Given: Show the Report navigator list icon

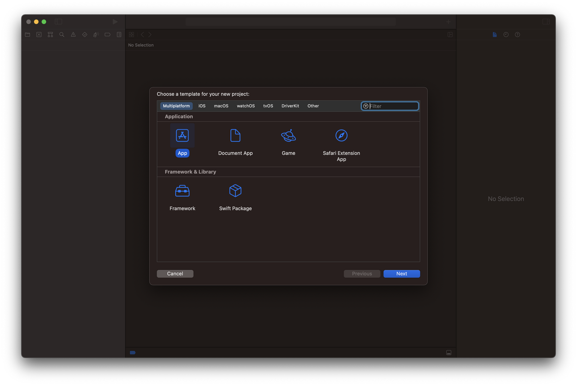Looking at the screenshot, I should pyautogui.click(x=119, y=34).
